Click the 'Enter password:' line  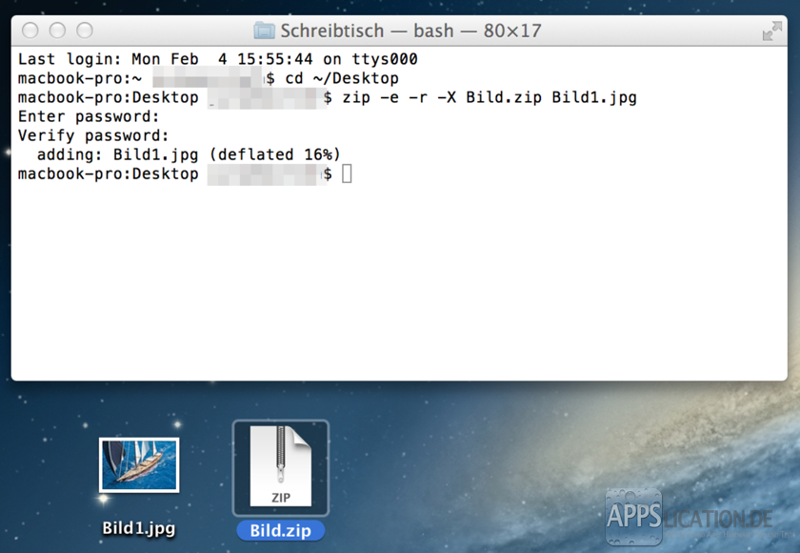click(89, 116)
